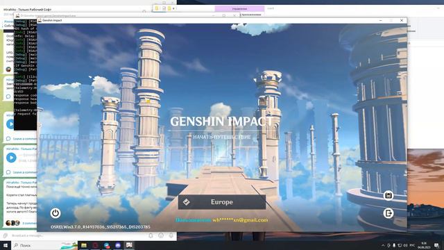Click the microphone icon in the system tray
444x250 pixels.
(394, 245)
